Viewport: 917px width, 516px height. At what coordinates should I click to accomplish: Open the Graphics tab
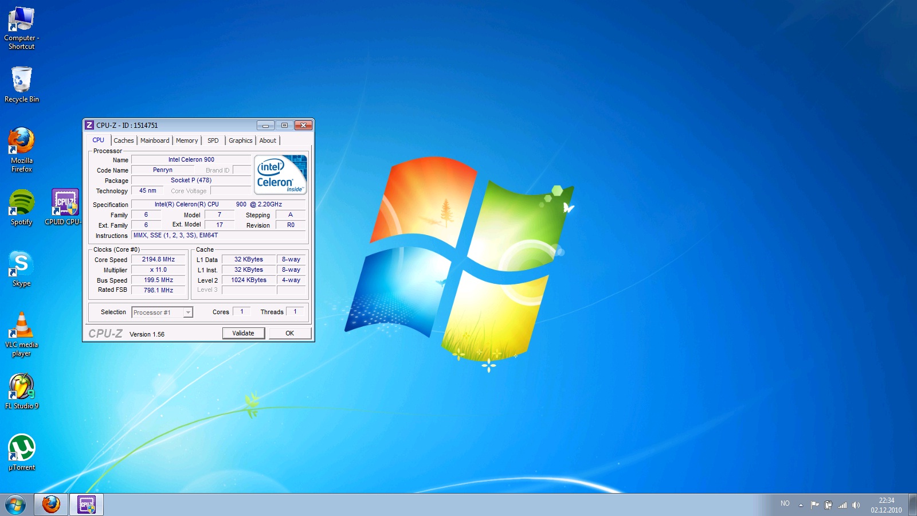[x=240, y=140]
